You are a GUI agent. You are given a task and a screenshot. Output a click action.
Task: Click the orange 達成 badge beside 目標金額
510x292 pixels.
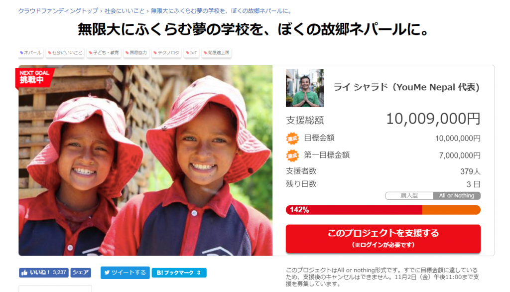pyautogui.click(x=292, y=139)
